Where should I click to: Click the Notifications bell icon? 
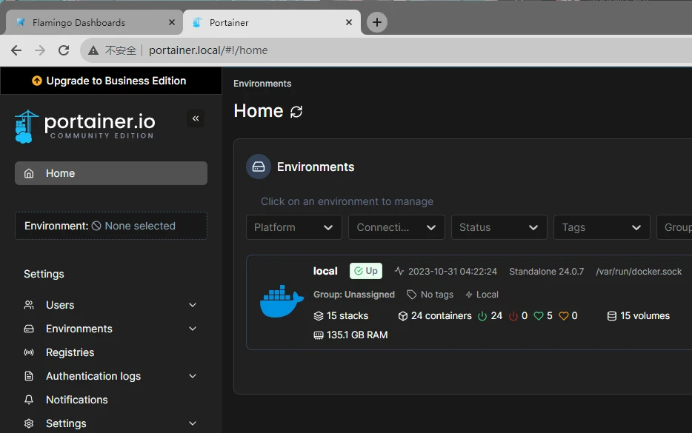pos(29,400)
